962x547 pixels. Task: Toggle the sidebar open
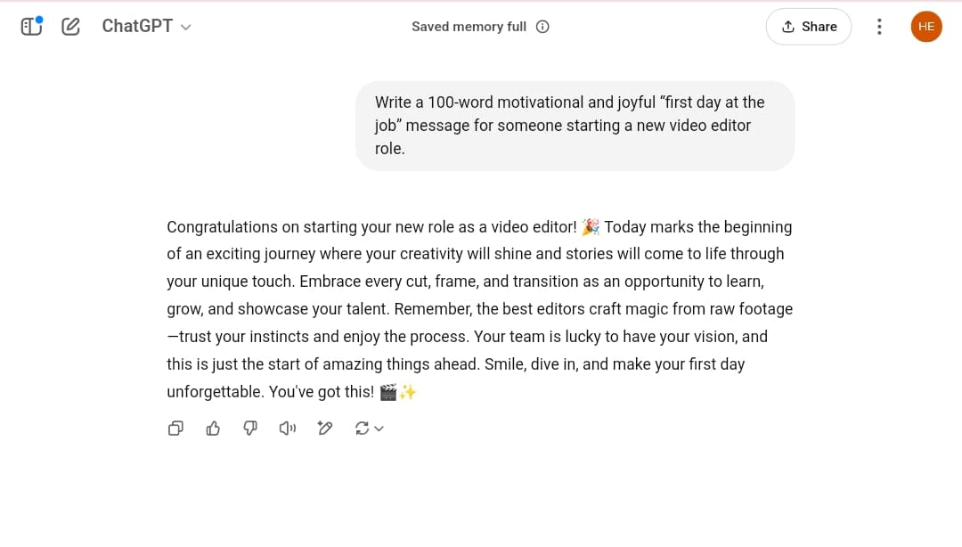coord(31,26)
